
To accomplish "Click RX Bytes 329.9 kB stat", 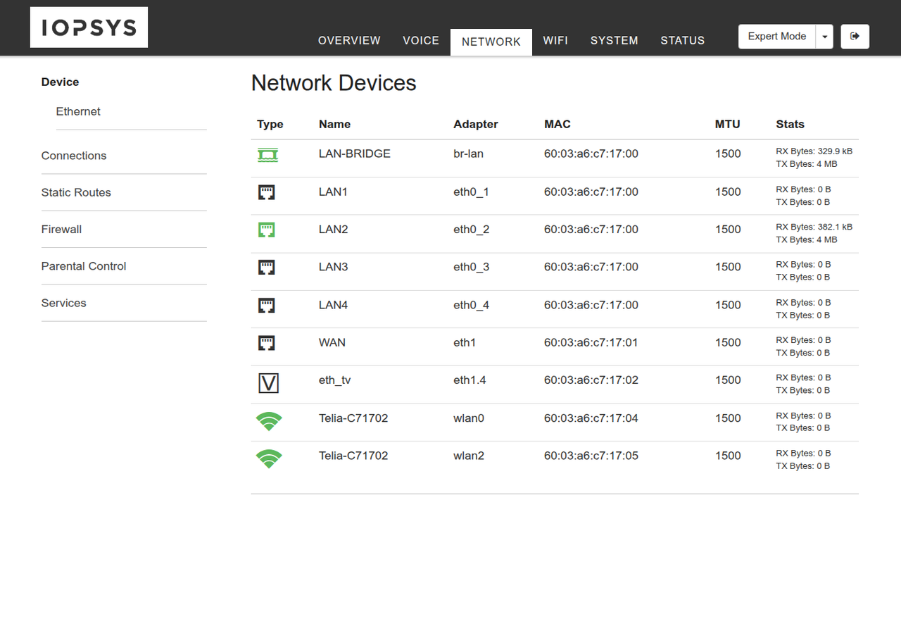I will point(814,151).
